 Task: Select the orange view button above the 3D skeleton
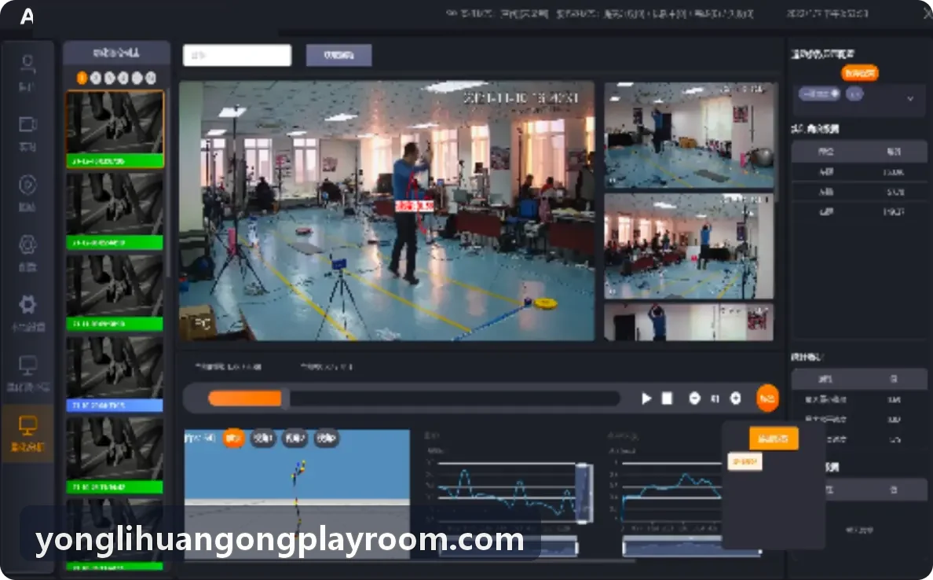233,439
